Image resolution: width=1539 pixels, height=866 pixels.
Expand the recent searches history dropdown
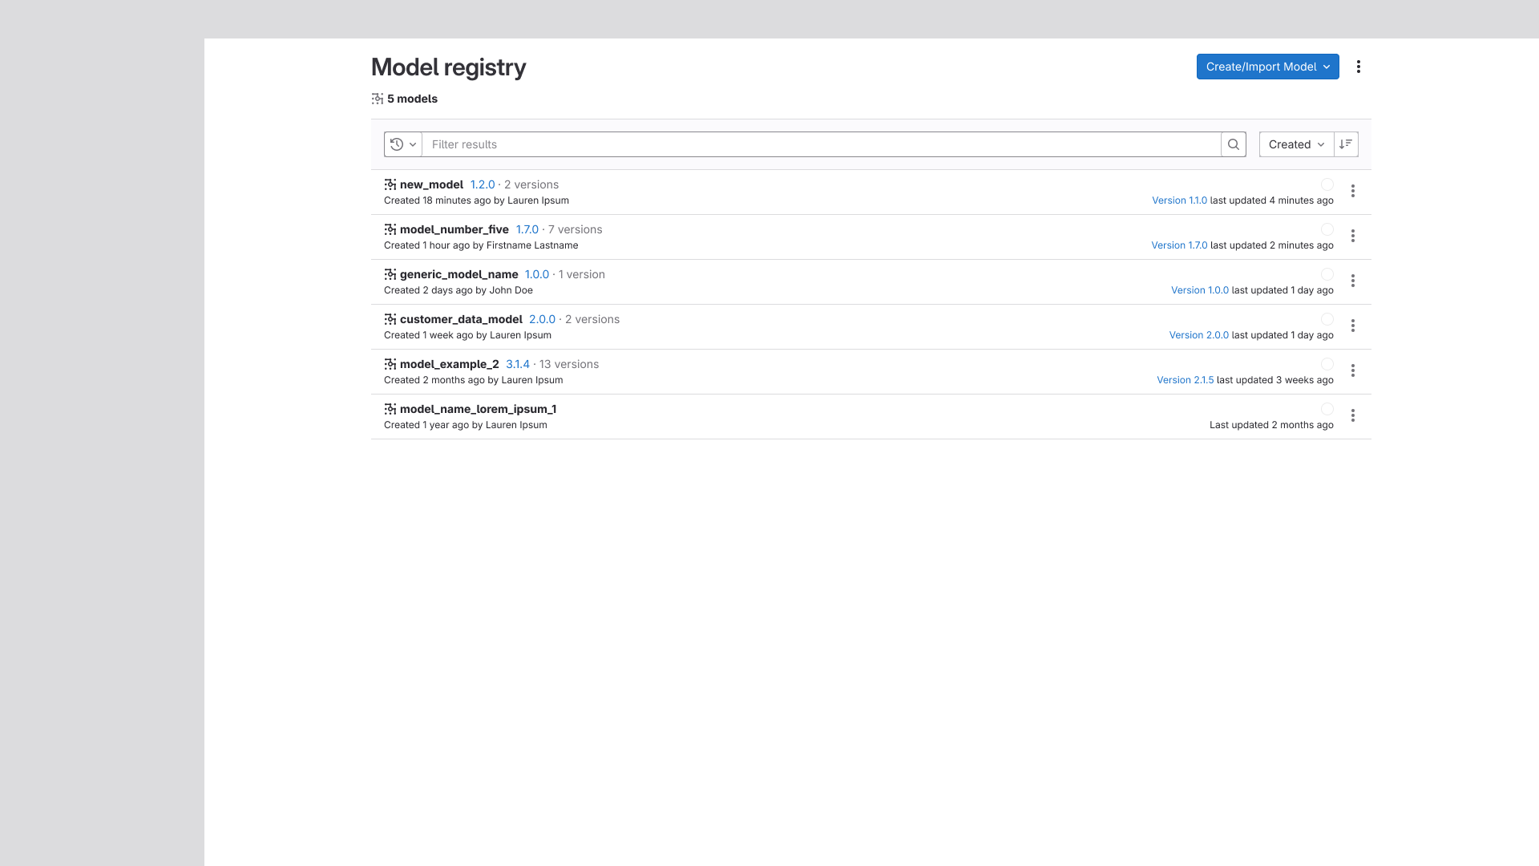coord(403,144)
